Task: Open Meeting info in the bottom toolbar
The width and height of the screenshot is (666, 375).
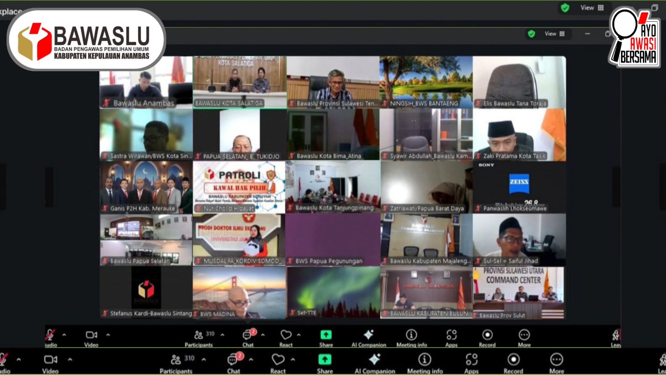Action: pyautogui.click(x=425, y=360)
